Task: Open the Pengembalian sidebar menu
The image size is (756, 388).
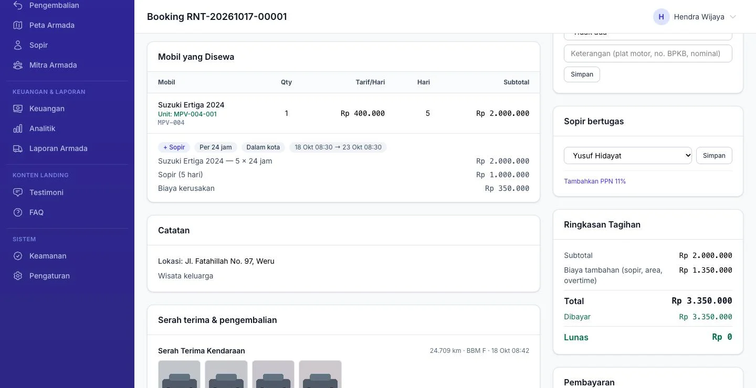Action: (x=67, y=5)
